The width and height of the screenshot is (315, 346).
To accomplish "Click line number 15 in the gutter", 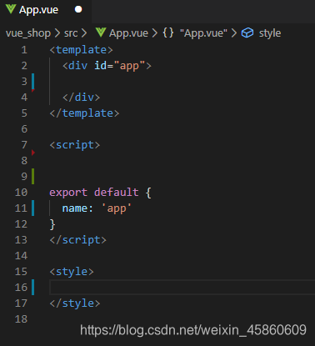I will 21,272.
